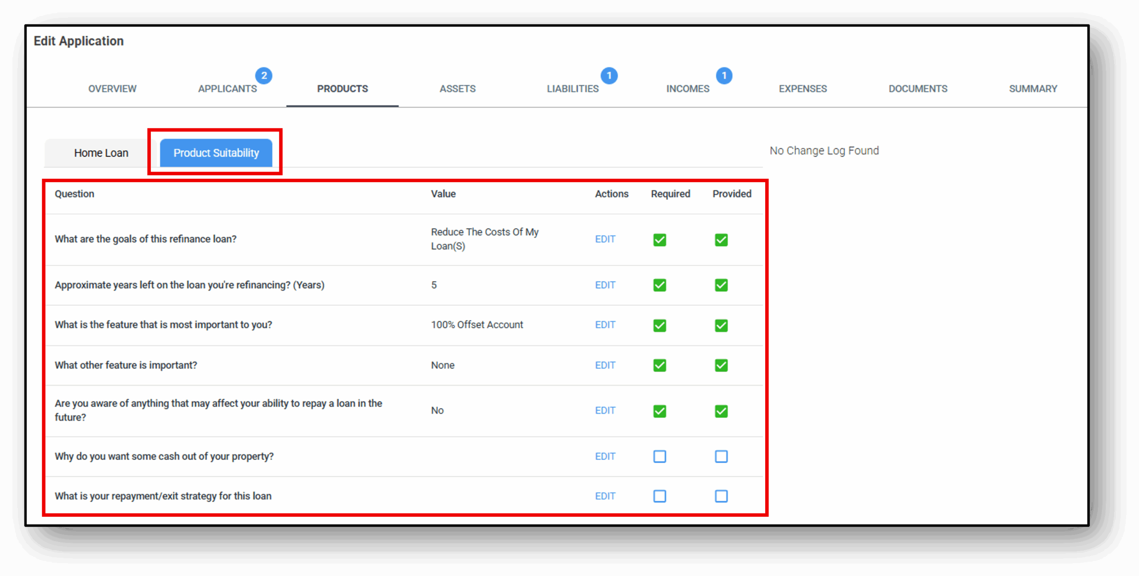Edit the cash out of property question
Image resolution: width=1139 pixels, height=576 pixels.
(605, 456)
